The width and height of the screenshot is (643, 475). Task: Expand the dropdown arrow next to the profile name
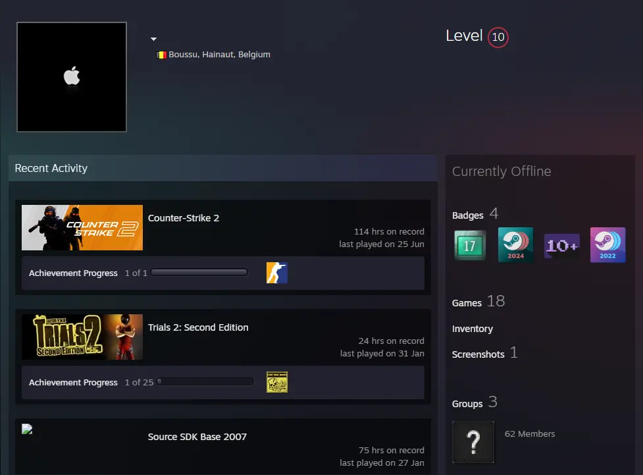[153, 39]
